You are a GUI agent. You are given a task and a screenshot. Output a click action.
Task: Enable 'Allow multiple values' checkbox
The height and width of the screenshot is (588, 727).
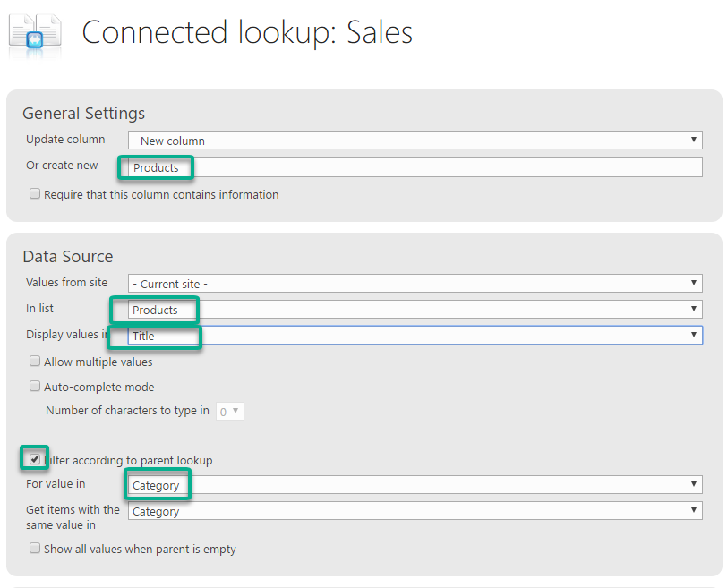35,361
